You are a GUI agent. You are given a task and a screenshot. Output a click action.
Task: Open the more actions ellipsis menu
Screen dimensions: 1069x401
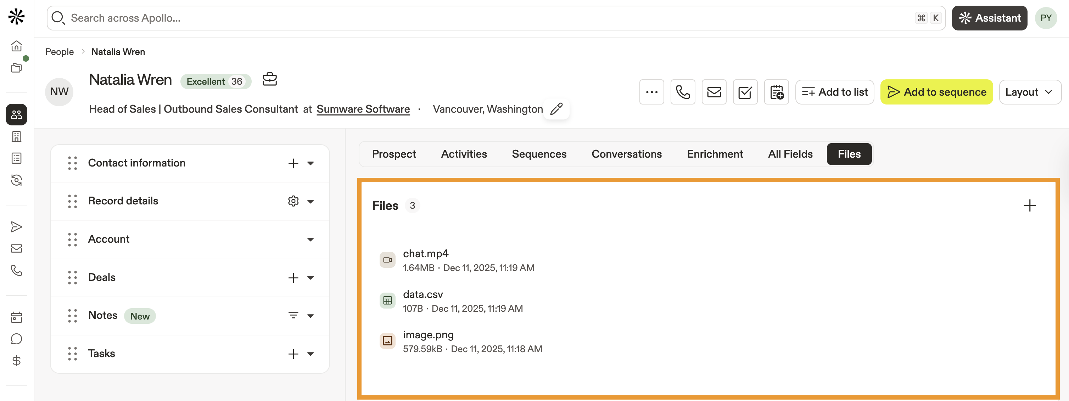[x=651, y=92]
